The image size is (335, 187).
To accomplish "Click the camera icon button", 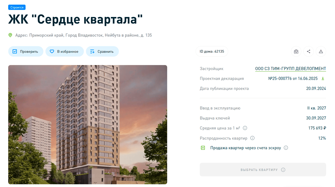I will [296, 52].
